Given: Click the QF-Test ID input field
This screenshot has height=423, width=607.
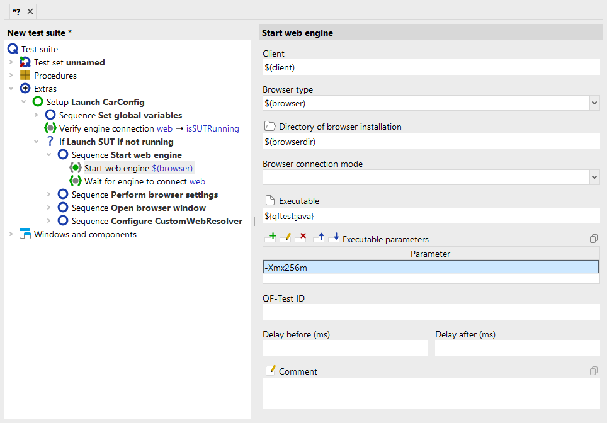Looking at the screenshot, I should point(431,312).
